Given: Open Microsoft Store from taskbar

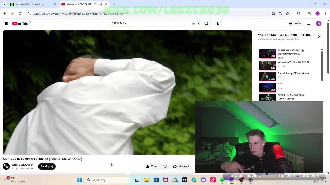Looking at the screenshot, I should [156, 180].
